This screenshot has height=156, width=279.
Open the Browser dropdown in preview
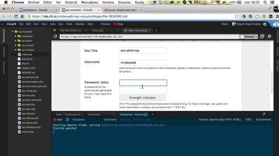coord(249,36)
